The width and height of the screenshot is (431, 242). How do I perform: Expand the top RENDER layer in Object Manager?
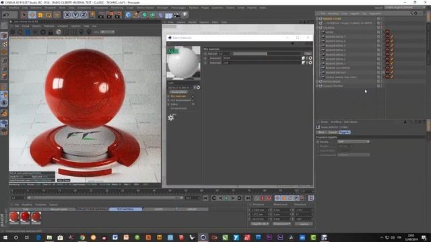(317, 19)
